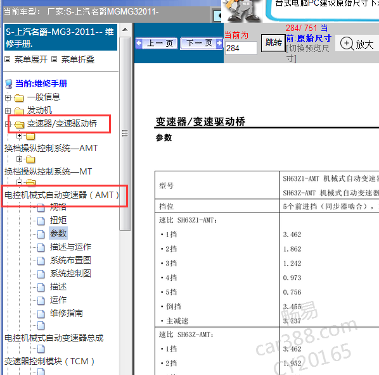Screen dimensions: 379x375
Task: Click the page icon beside 参数
Action: coord(41,234)
